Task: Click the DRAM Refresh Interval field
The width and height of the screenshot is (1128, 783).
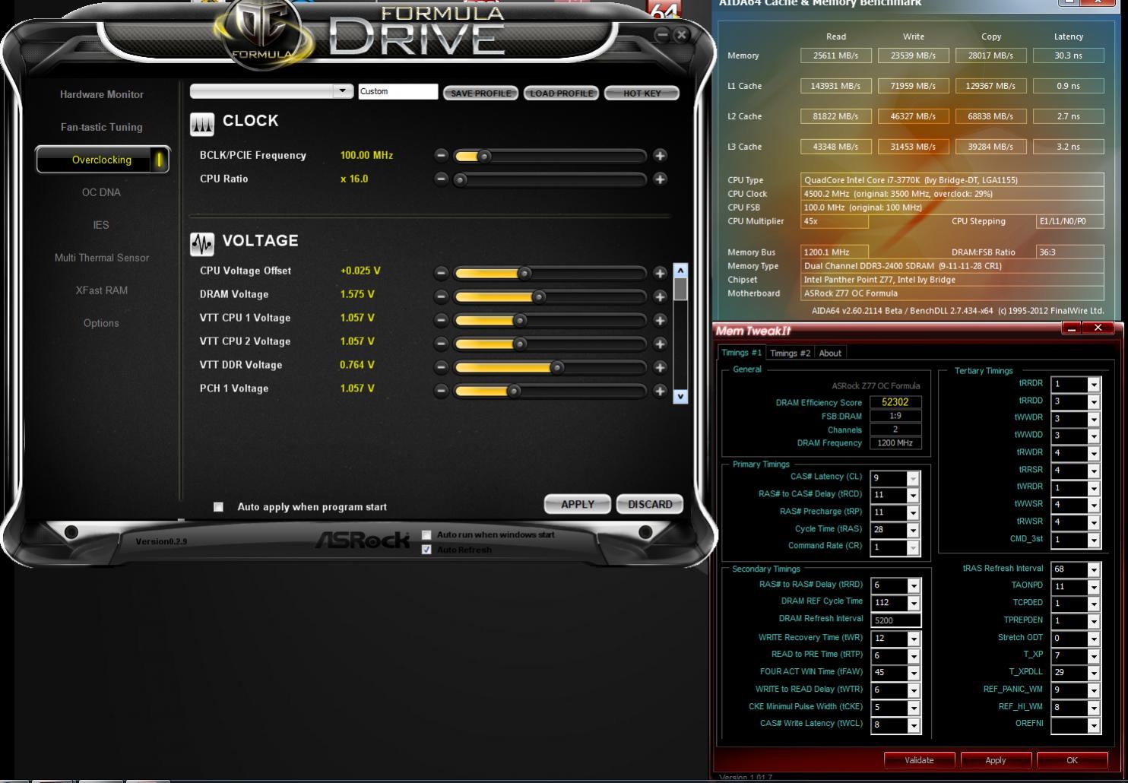Action: pyautogui.click(x=895, y=620)
